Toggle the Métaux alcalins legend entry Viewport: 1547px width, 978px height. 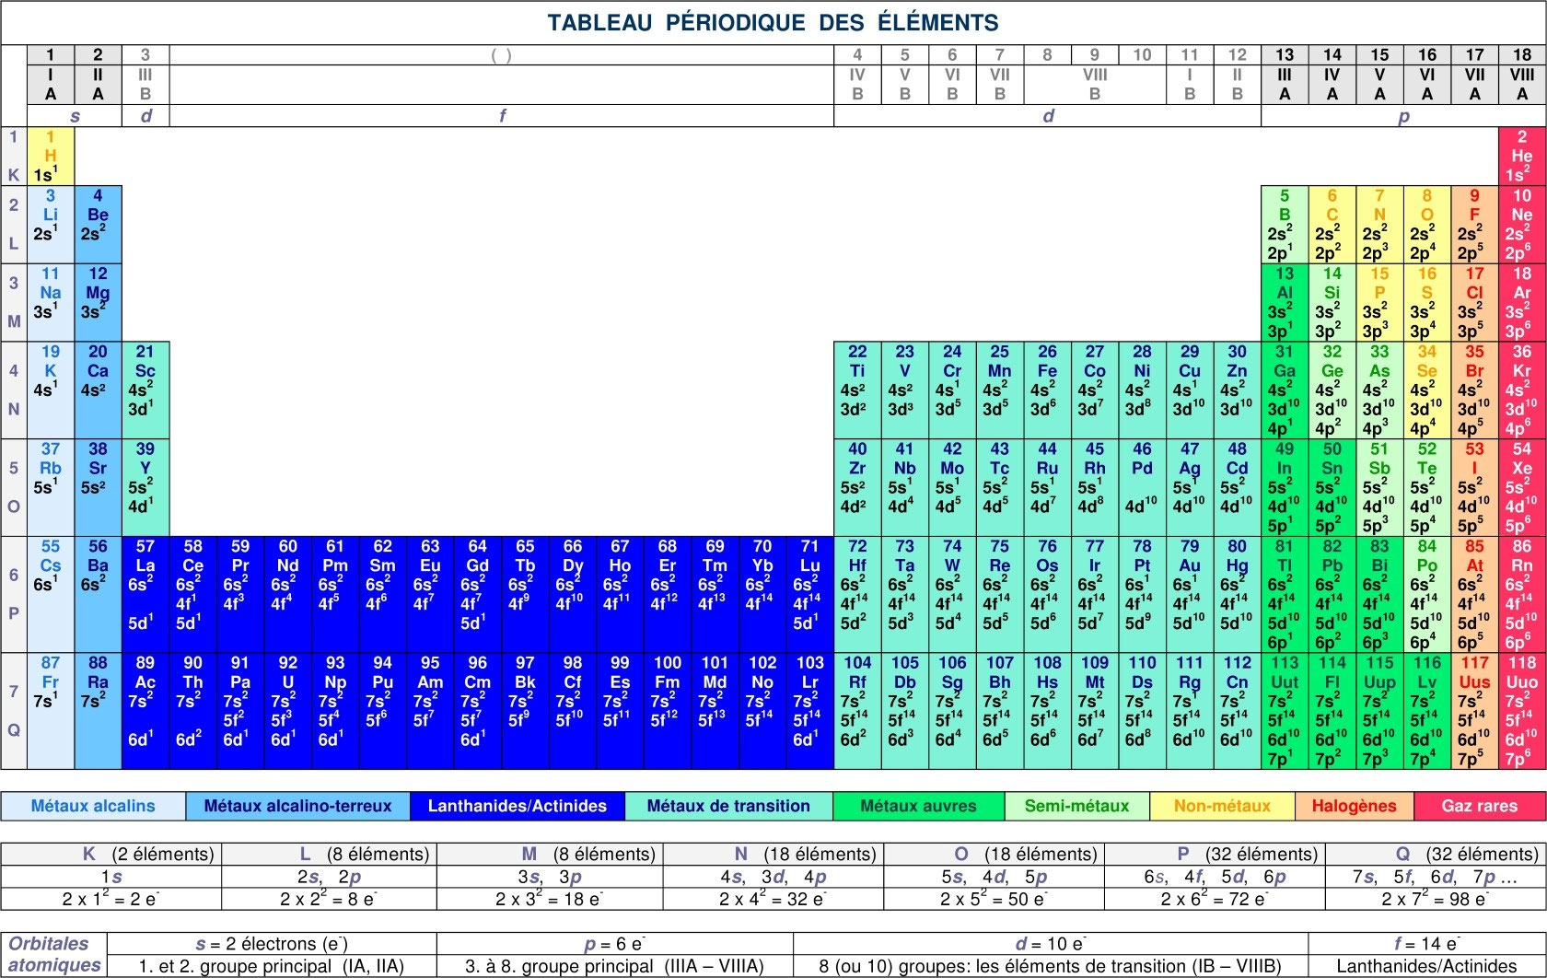tap(92, 806)
